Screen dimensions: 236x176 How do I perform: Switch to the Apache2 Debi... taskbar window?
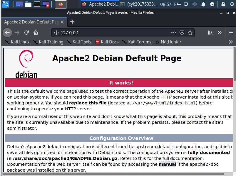[100, 4]
